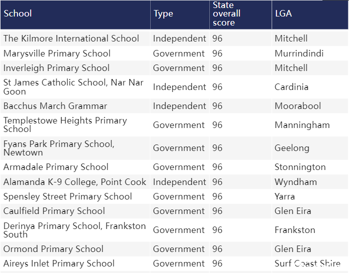The image size is (349, 273).
Task: Select Alamanda K-9 College, Point Cook
Action: tap(75, 182)
